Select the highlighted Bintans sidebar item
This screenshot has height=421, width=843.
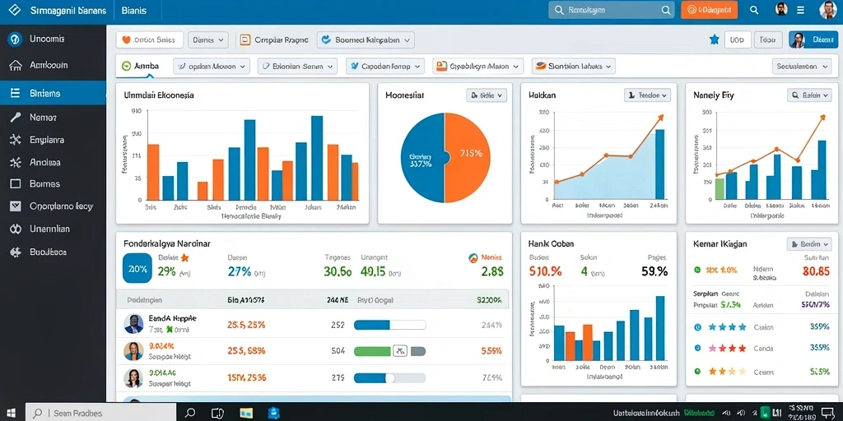pyautogui.click(x=54, y=93)
